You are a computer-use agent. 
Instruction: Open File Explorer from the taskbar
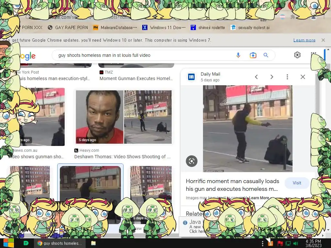[93, 243]
